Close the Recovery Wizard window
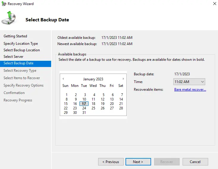 [x=214, y=4]
